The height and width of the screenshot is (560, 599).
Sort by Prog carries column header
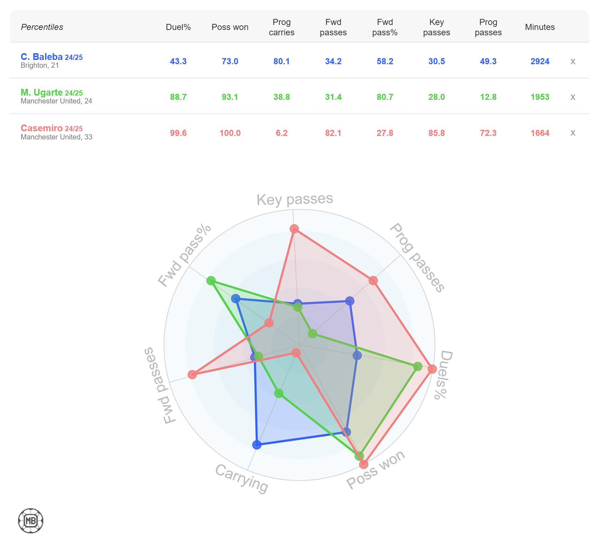pos(282,27)
